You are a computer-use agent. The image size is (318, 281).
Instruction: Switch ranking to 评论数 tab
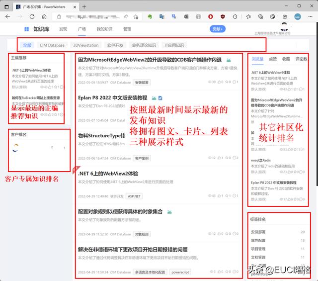[x=302, y=59]
